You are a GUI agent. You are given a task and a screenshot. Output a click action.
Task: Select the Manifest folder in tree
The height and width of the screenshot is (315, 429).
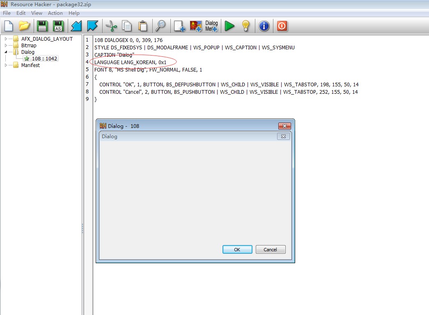pos(30,65)
